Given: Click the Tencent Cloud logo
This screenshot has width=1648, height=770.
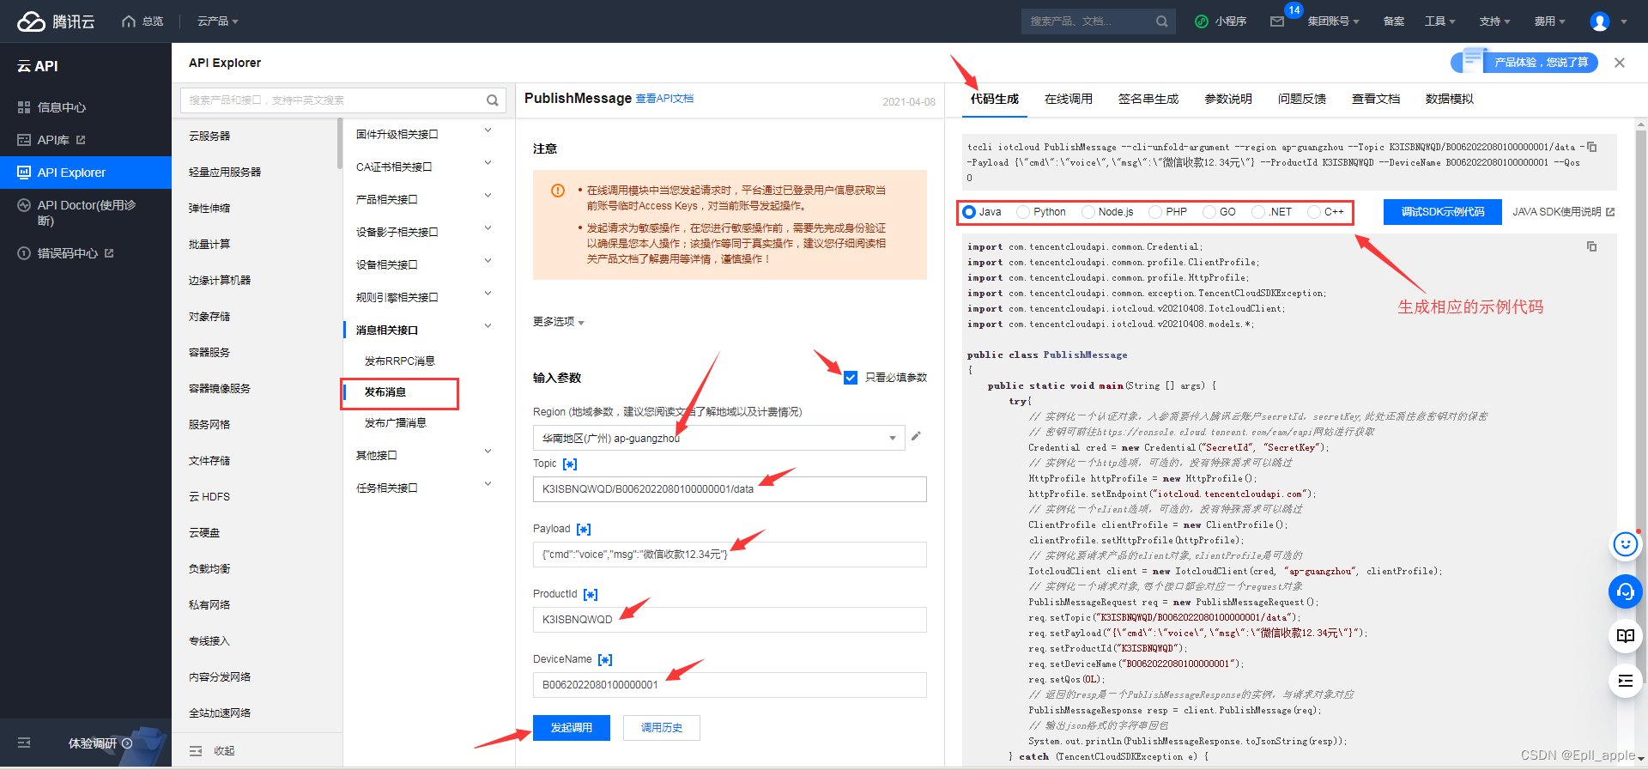Looking at the screenshot, I should tap(56, 21).
